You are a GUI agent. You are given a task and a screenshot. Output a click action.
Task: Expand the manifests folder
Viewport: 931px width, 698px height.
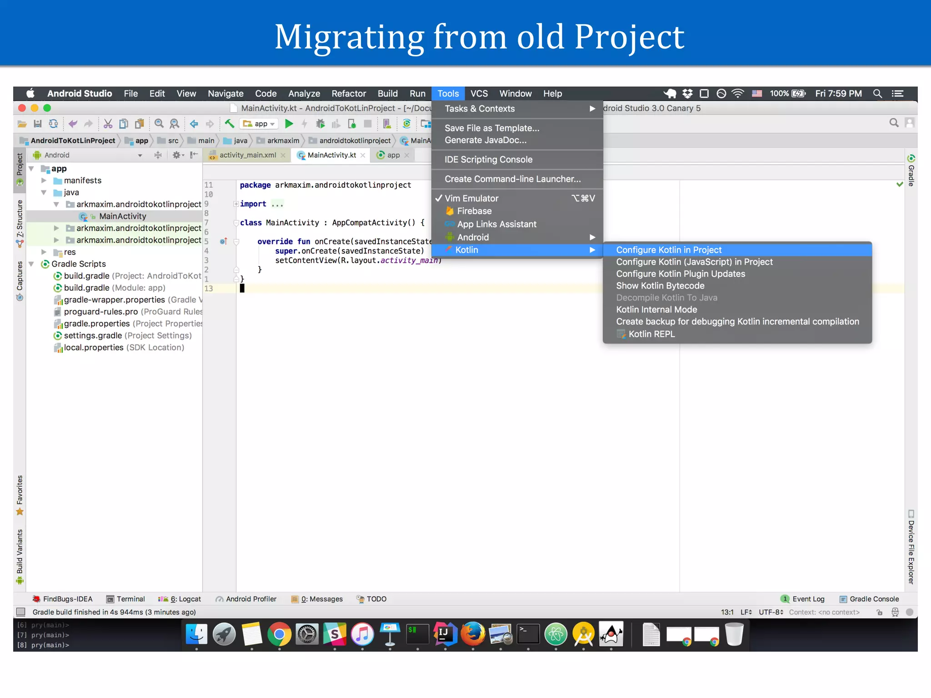[x=44, y=180]
